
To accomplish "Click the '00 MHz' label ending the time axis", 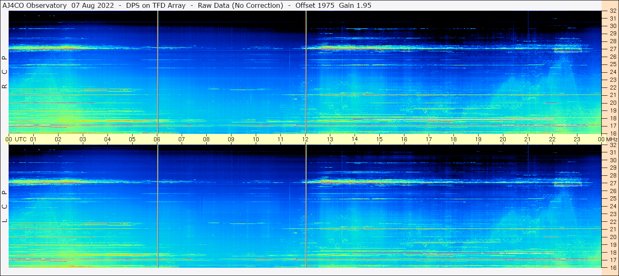I will pyautogui.click(x=607, y=139).
